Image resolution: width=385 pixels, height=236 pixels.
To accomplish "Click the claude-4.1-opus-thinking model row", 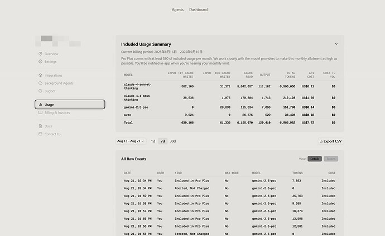I will [x=229, y=97].
